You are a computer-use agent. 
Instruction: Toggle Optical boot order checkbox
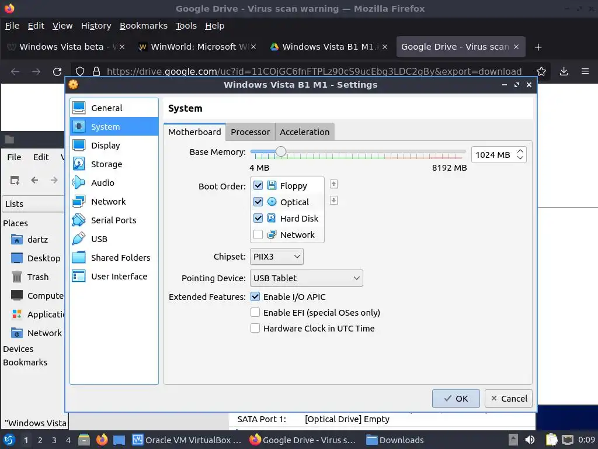(258, 202)
